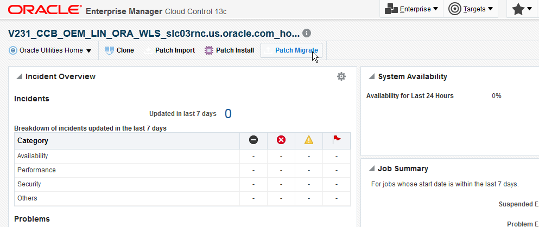Select the Others category row
539x227 pixels.
pyautogui.click(x=182, y=198)
